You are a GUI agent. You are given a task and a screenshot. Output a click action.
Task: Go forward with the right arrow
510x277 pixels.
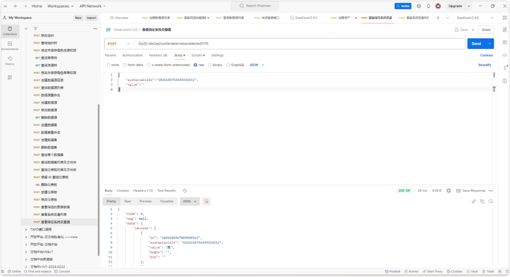(25, 6)
